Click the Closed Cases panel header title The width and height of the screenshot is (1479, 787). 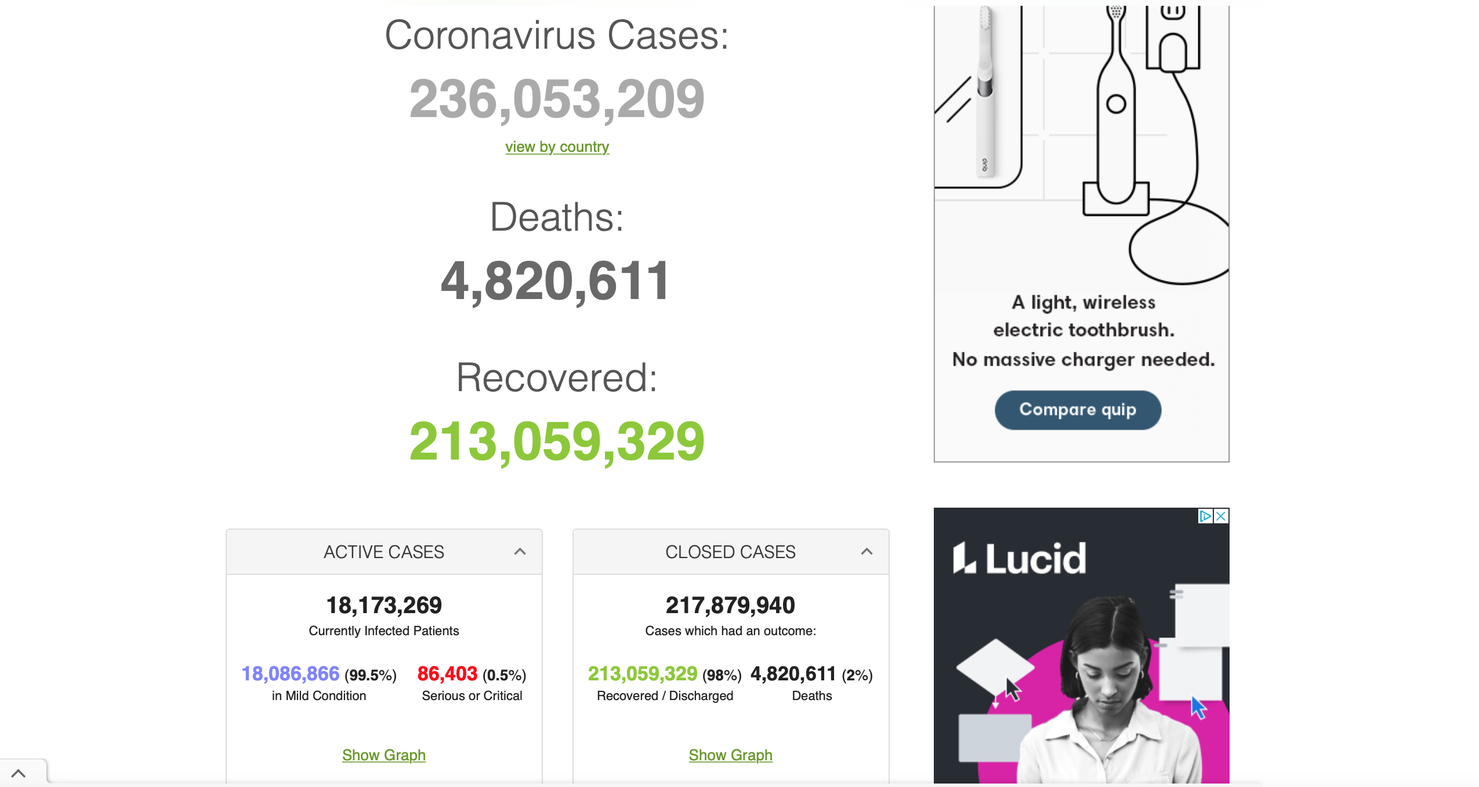coord(730,552)
